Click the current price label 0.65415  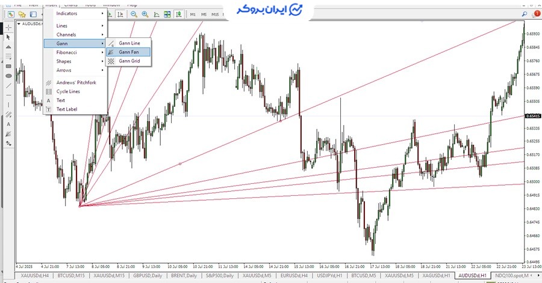point(533,116)
